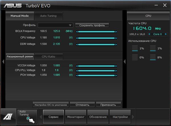This screenshot has width=171, height=126.
Task: Click the CPU Voltage slider bar
Action: 96,38
